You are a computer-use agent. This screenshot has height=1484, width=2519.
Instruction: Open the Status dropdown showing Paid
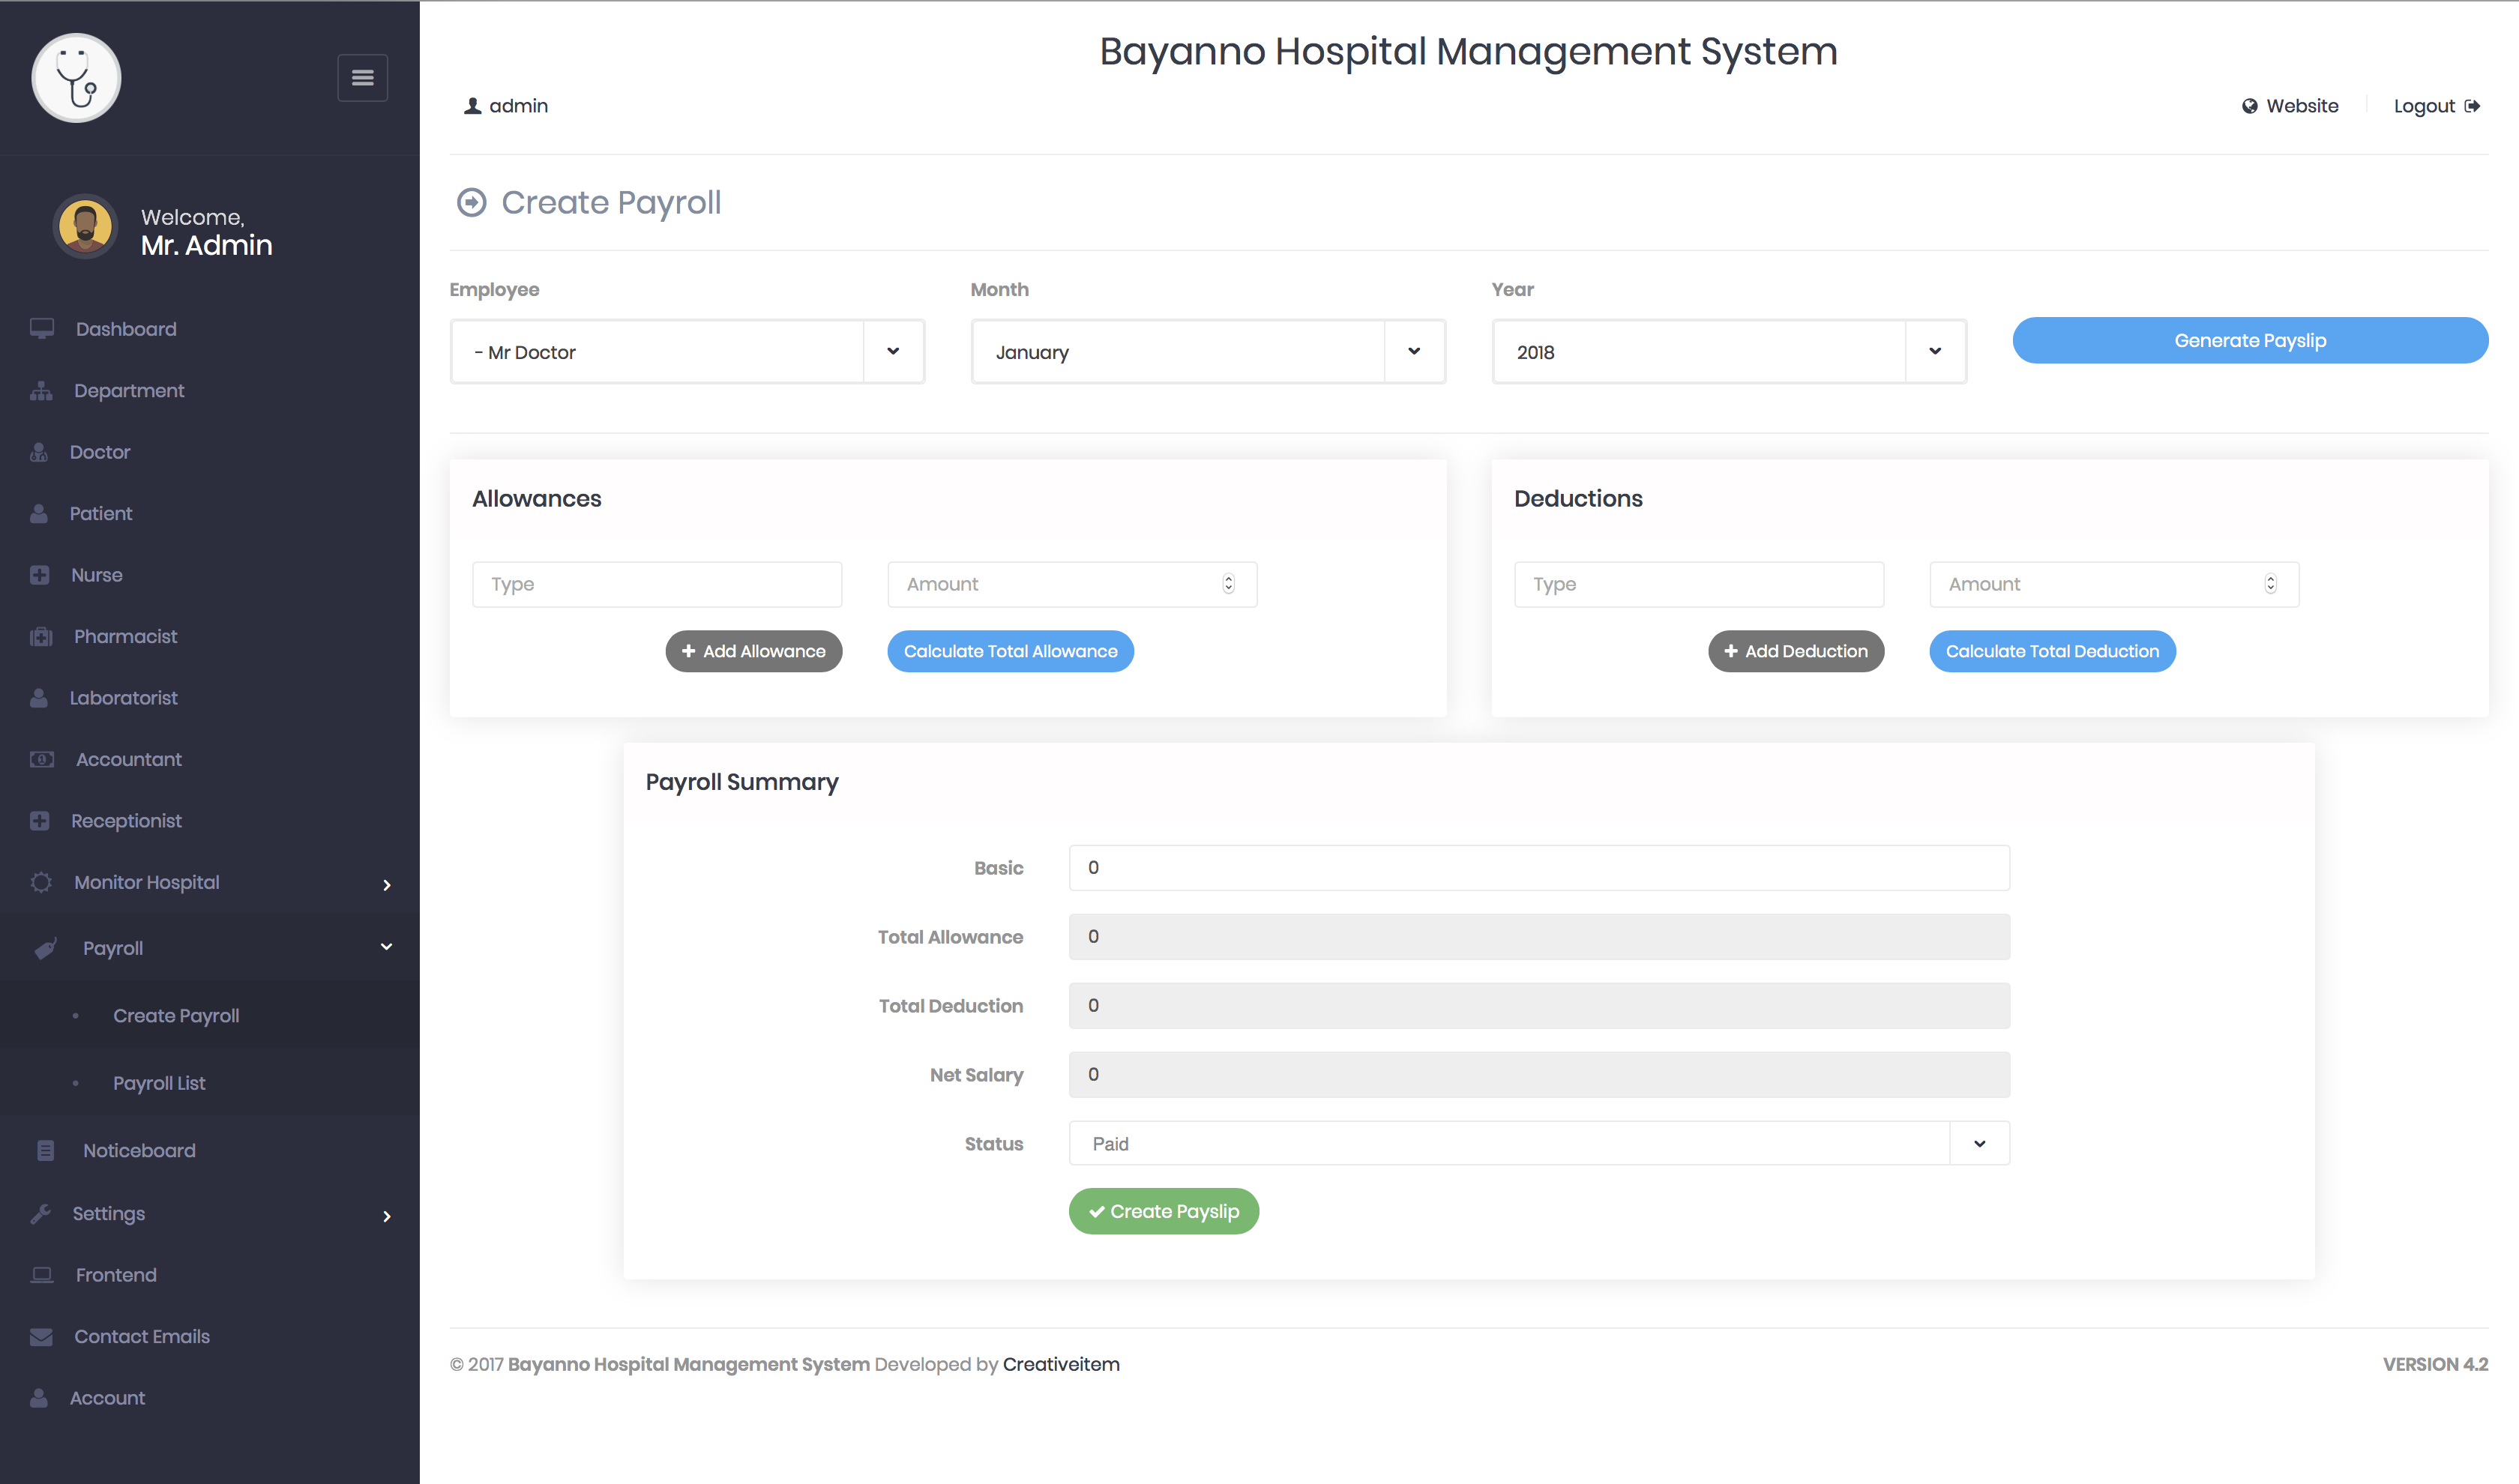tap(1538, 1143)
